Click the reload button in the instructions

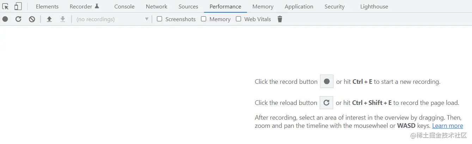pyautogui.click(x=326, y=102)
